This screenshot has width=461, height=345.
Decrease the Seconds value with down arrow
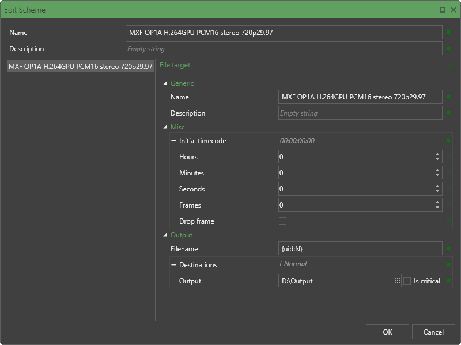tap(437, 191)
